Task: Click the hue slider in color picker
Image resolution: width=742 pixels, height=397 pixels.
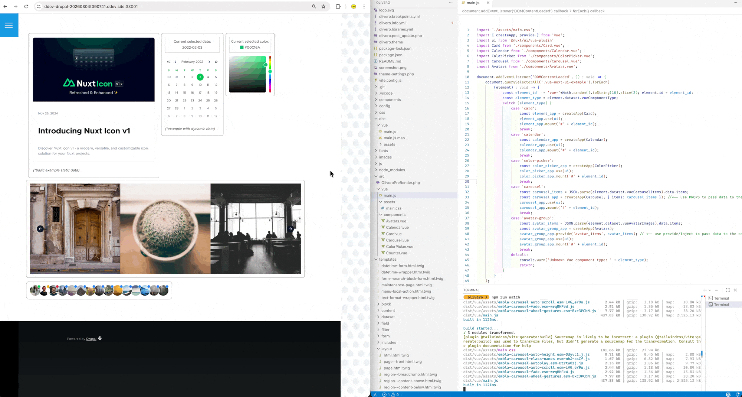Action: [x=270, y=74]
